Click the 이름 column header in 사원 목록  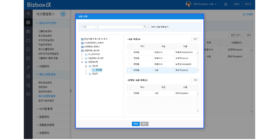(x=185, y=46)
